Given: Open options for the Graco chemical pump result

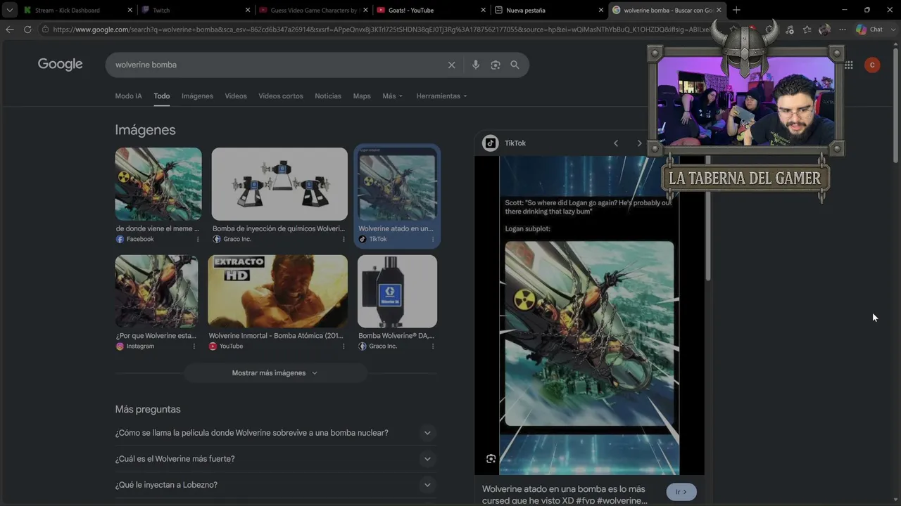Looking at the screenshot, I should click(344, 239).
